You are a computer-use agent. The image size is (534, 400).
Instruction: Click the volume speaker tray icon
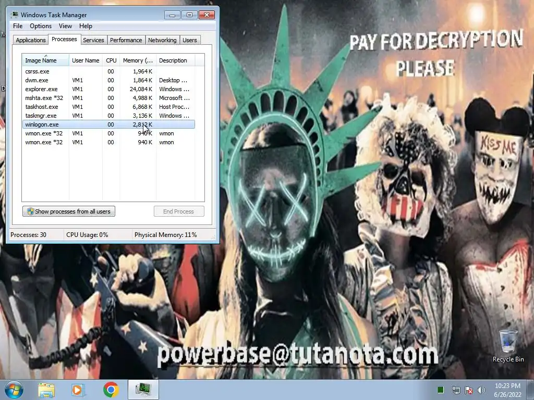[481, 390]
